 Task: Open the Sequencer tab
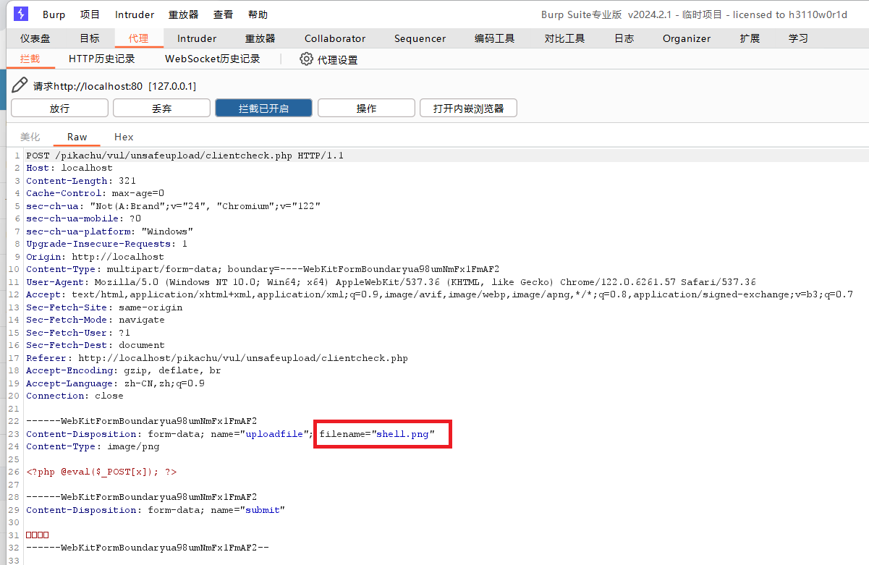pyautogui.click(x=420, y=38)
